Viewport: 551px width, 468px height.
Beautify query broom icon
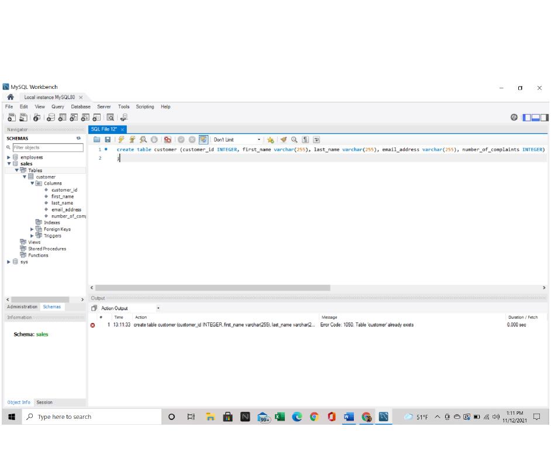(284, 140)
